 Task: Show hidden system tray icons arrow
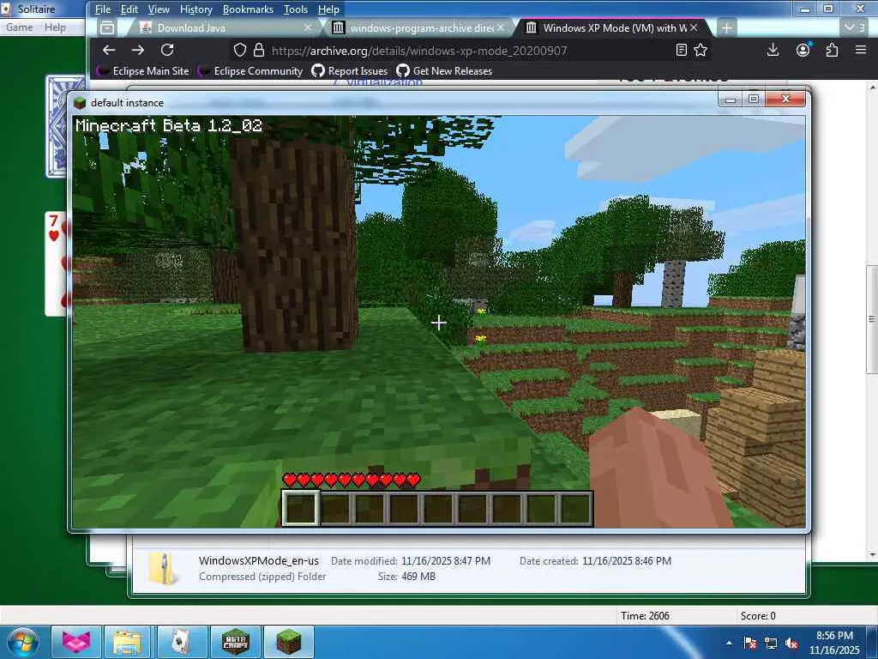[x=729, y=644]
